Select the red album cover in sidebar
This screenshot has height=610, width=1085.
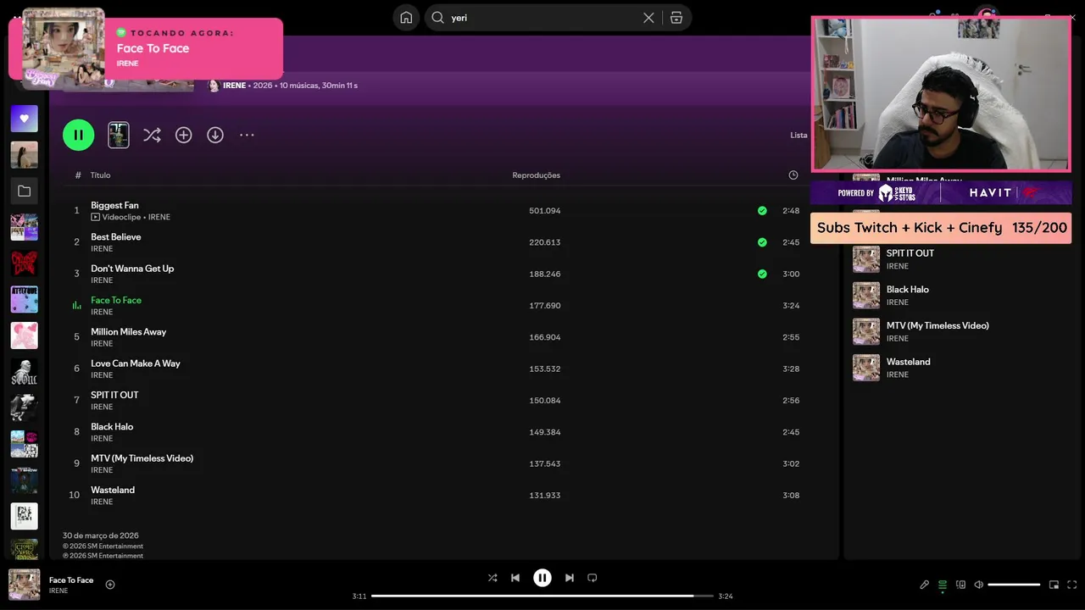coord(24,263)
